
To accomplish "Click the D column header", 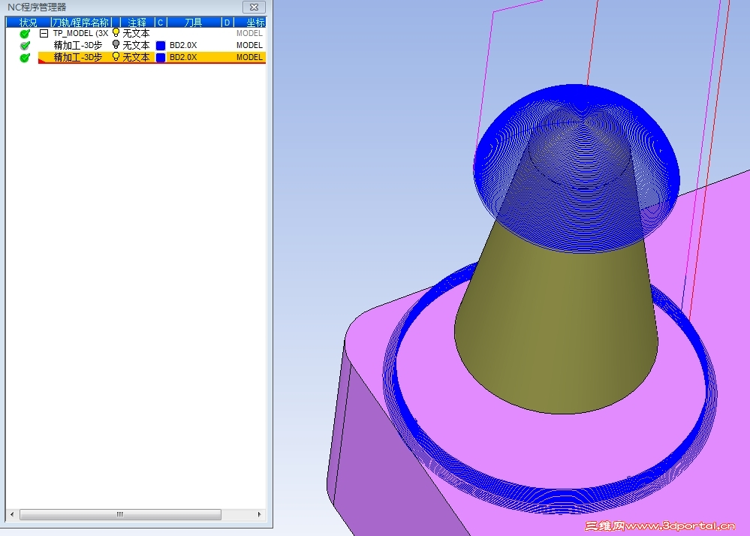I will tap(227, 23).
